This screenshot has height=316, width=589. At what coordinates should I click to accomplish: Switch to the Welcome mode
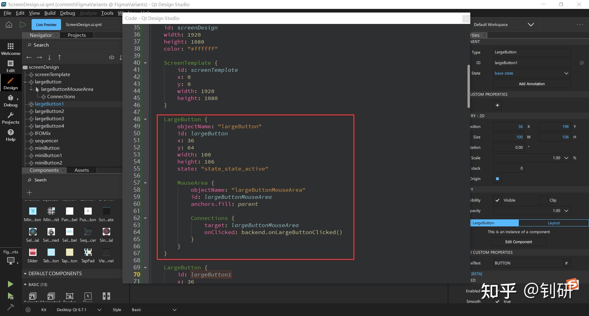pyautogui.click(x=10, y=49)
